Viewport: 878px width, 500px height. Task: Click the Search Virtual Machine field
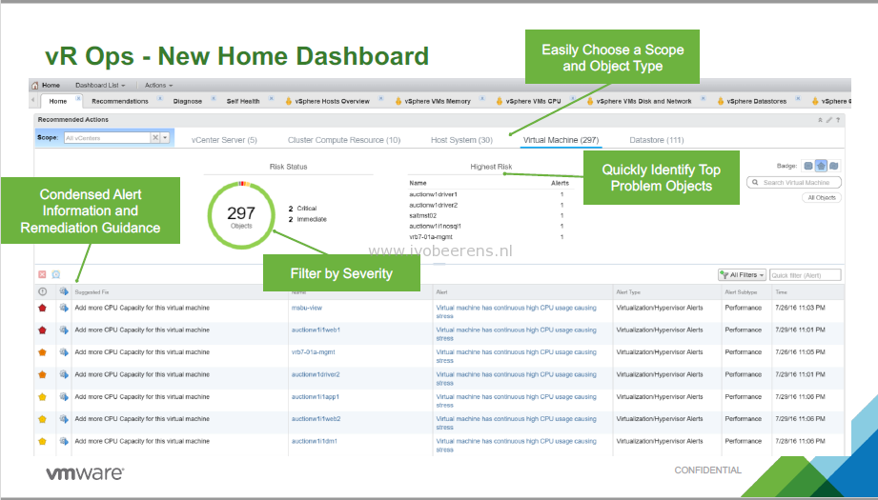click(x=794, y=182)
